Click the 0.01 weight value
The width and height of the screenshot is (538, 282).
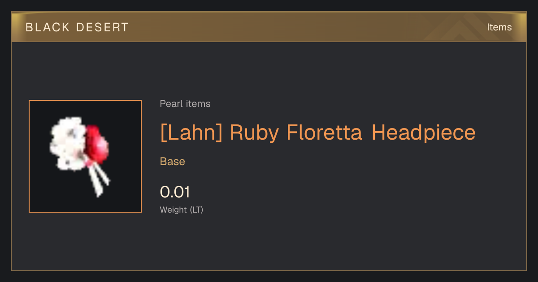click(x=175, y=192)
